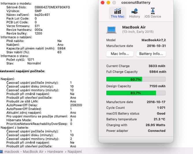Open the History tab in coconutBattery

coord(135,13)
